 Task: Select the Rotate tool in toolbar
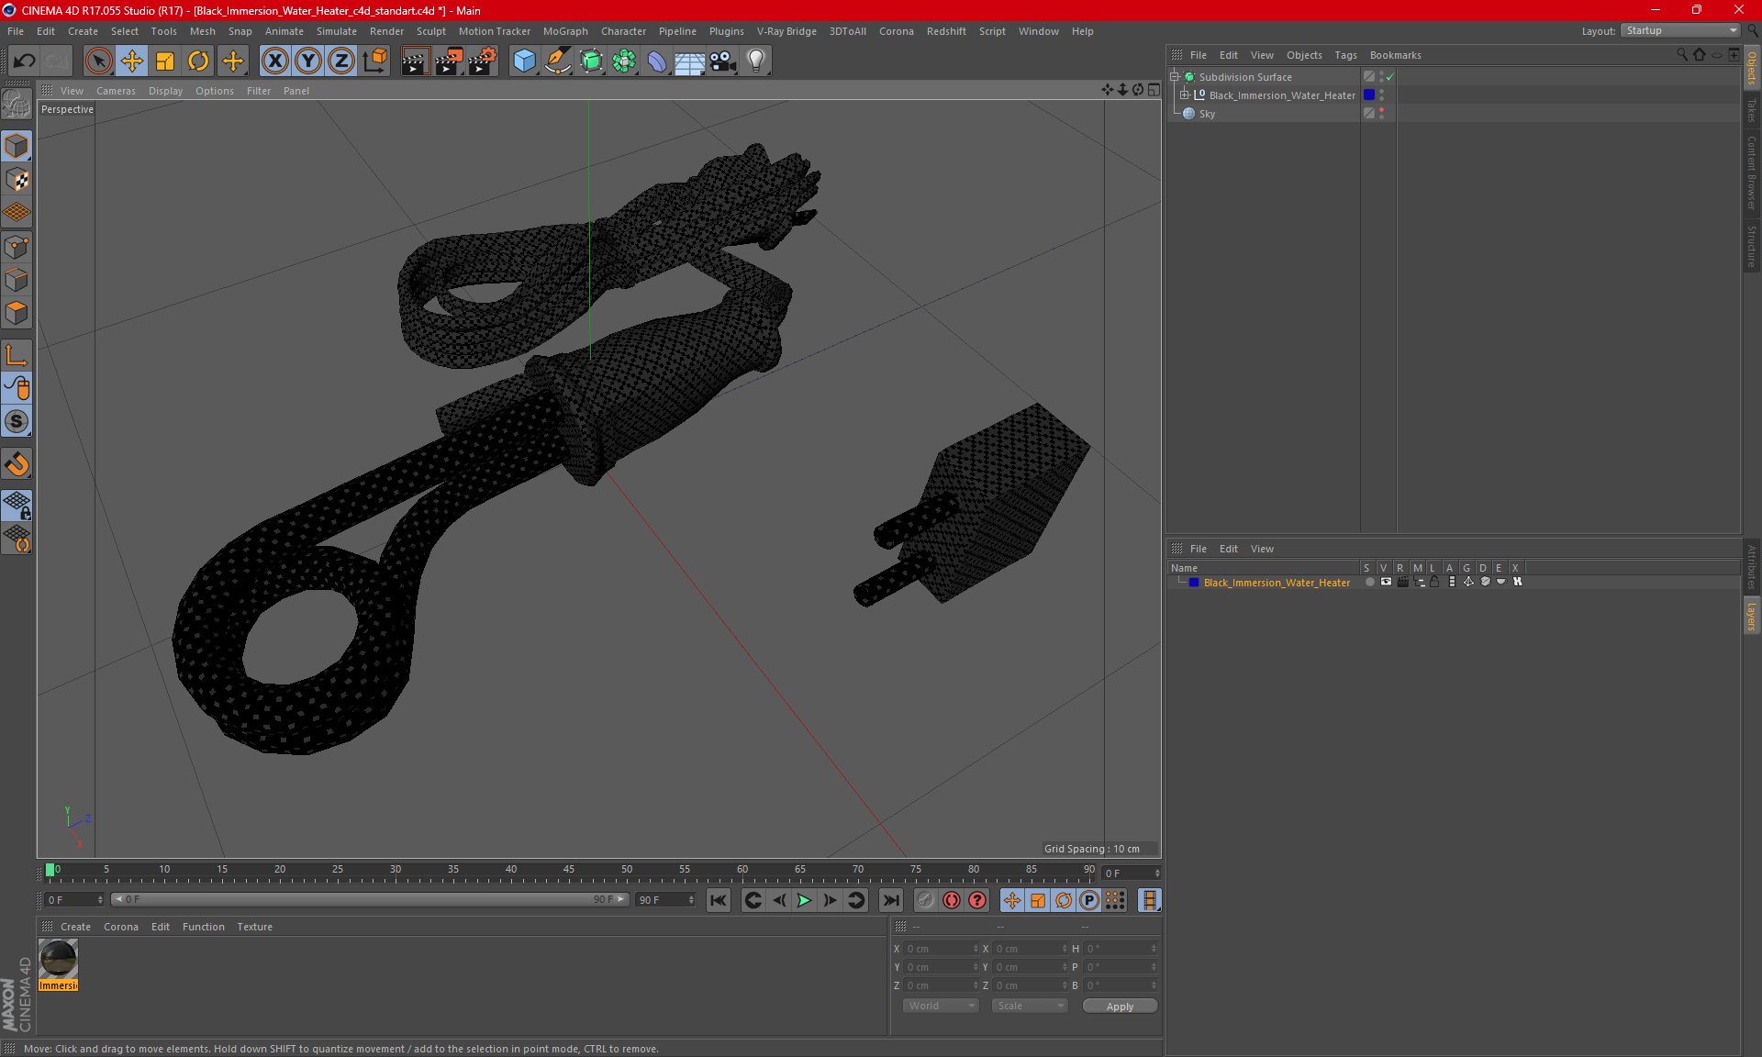coord(198,61)
